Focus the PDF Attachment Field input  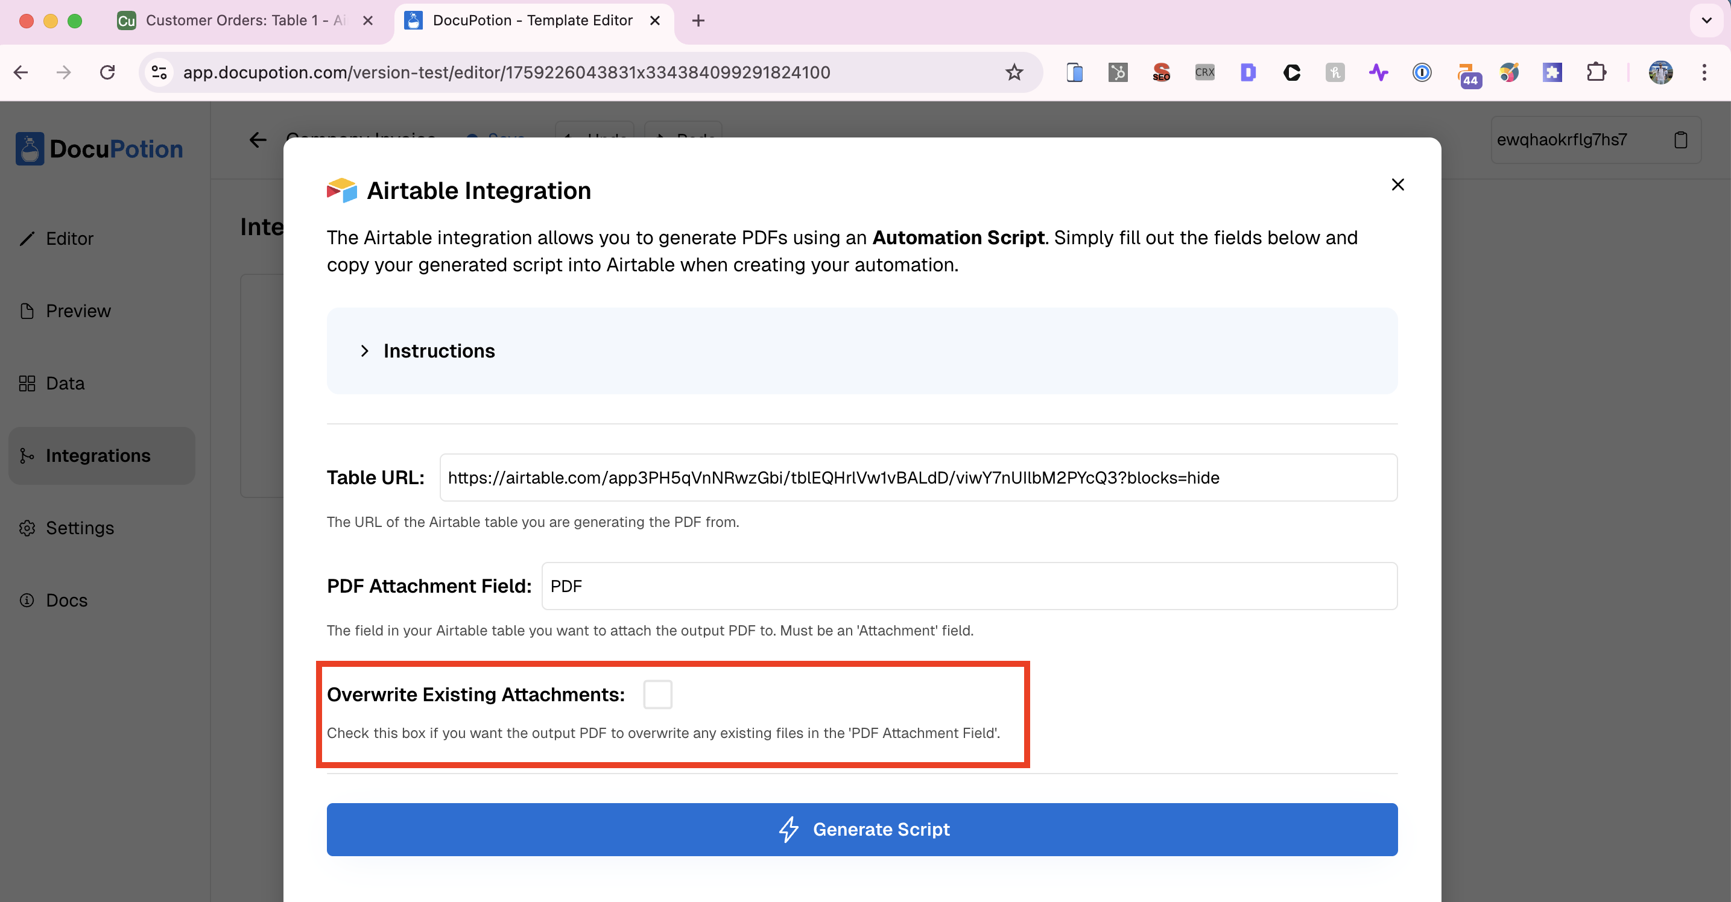tap(968, 585)
